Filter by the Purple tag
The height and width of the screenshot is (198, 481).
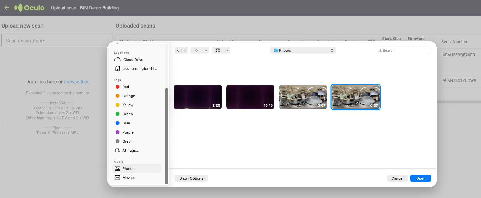tap(128, 132)
